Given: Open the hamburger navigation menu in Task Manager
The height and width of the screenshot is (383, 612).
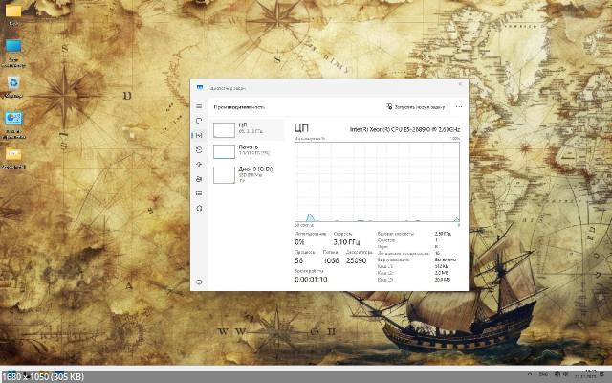Looking at the screenshot, I should coord(199,106).
